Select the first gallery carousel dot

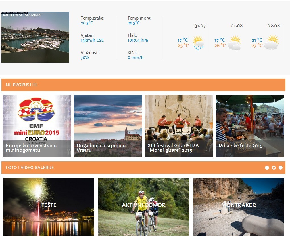[267, 167]
